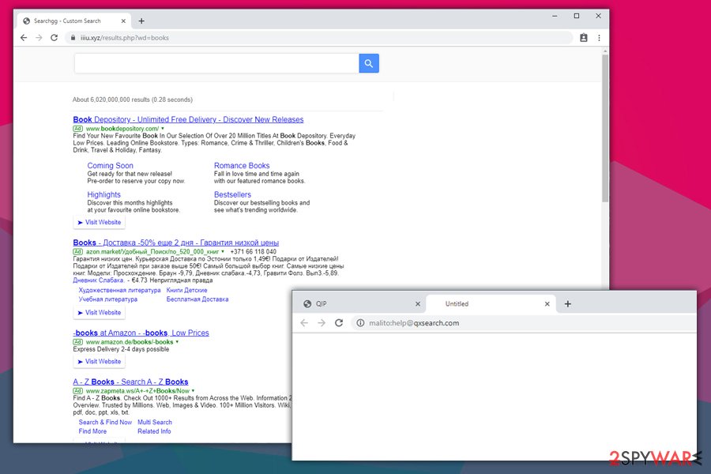This screenshot has width=711, height=474.
Task: Switch to the QIP tab
Action: point(361,304)
